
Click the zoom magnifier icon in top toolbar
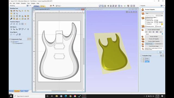click(111, 6)
